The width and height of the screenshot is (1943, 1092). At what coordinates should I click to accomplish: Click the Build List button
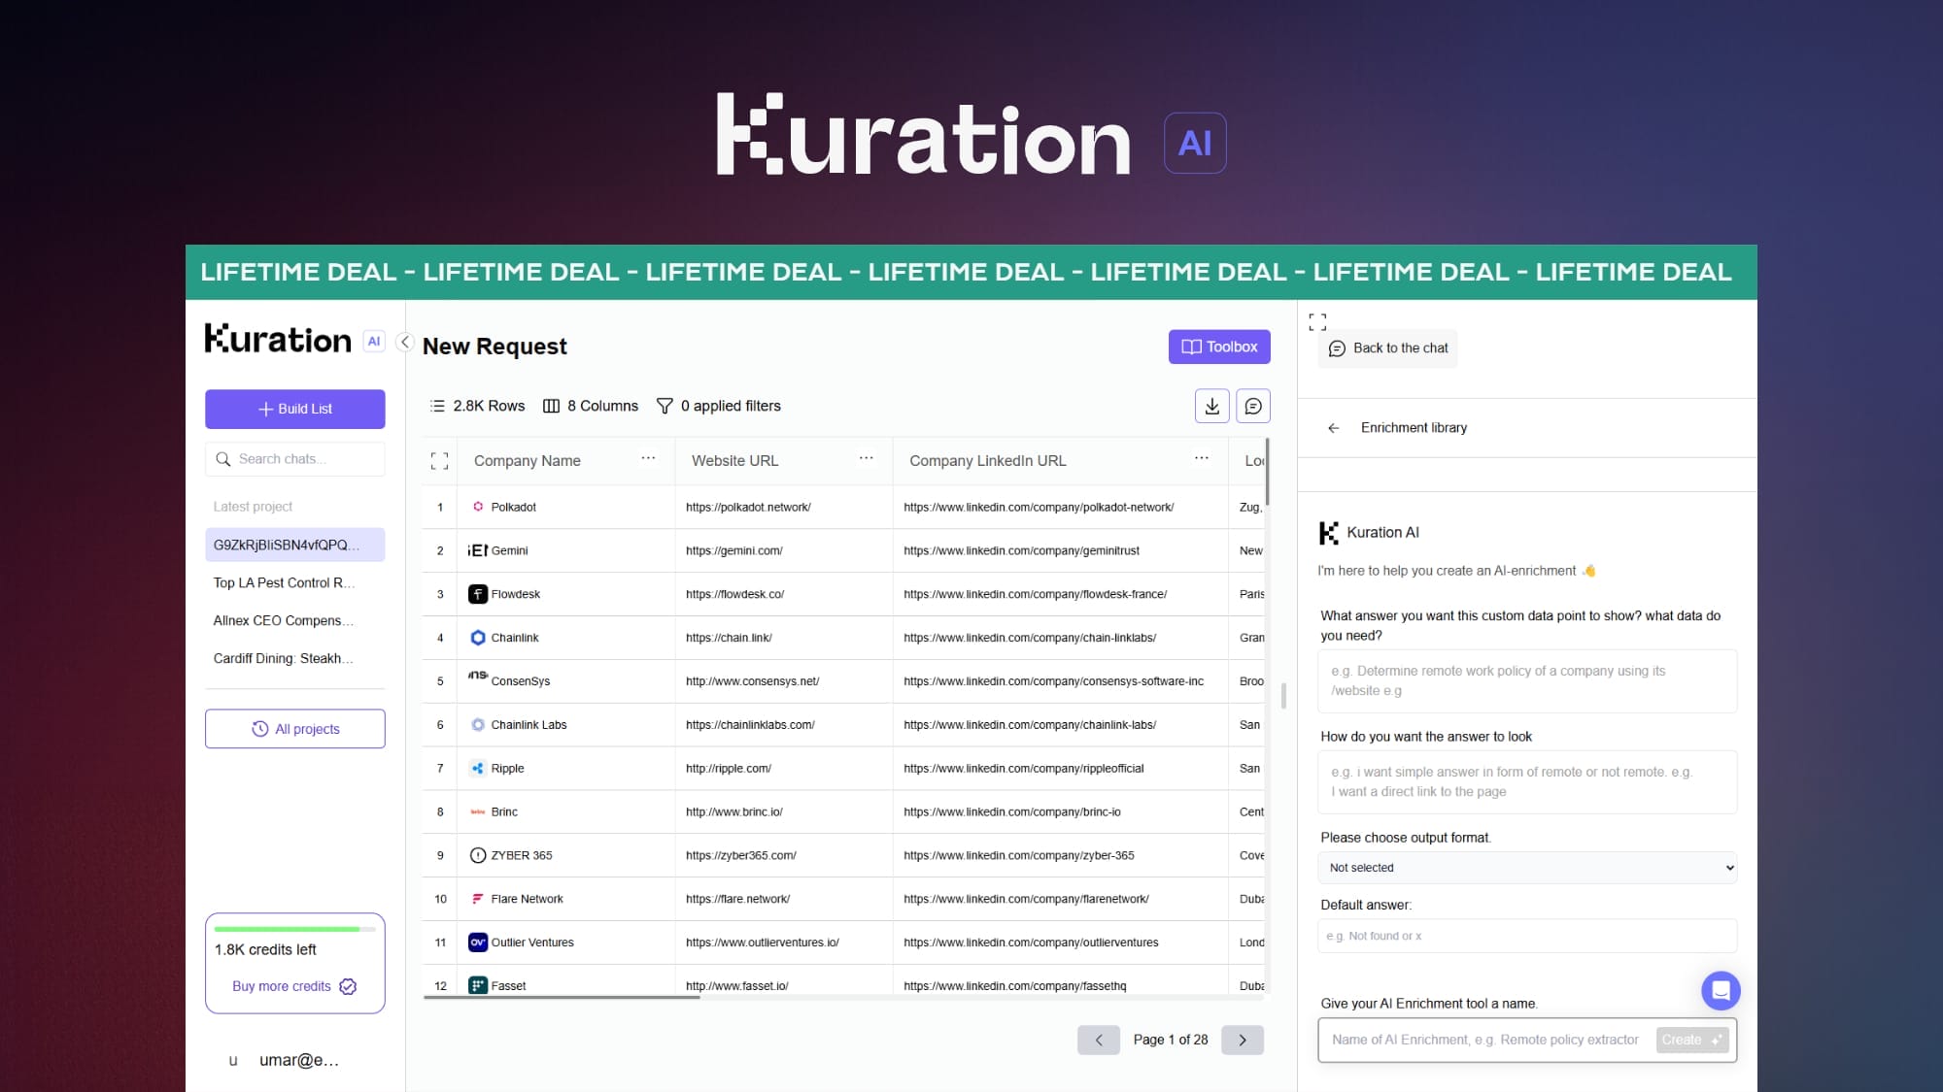tap(294, 409)
